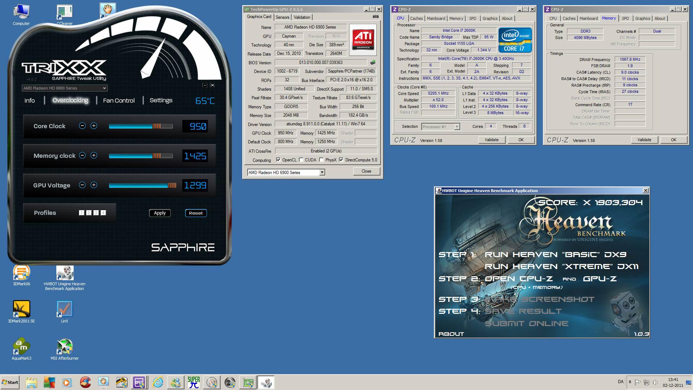Switch to the Validation tab in GPU-Z

click(302, 17)
